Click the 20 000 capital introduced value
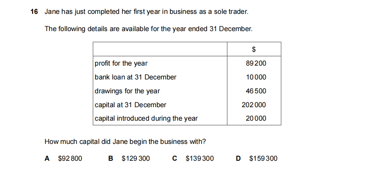 (x=256, y=118)
